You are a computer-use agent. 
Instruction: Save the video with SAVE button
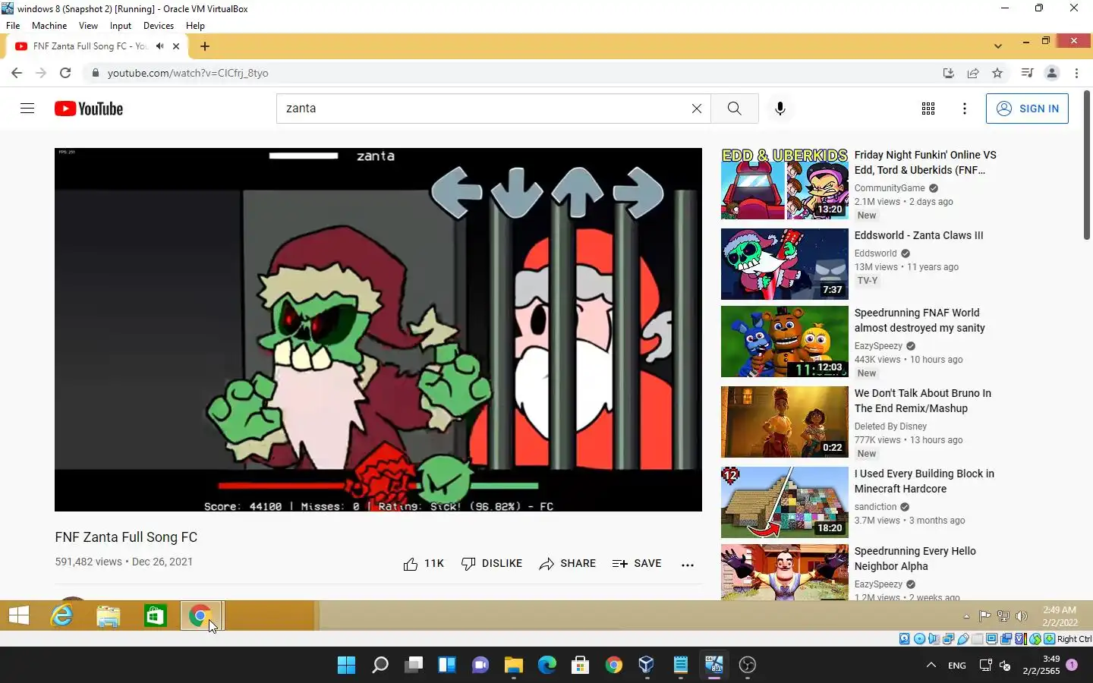click(637, 564)
